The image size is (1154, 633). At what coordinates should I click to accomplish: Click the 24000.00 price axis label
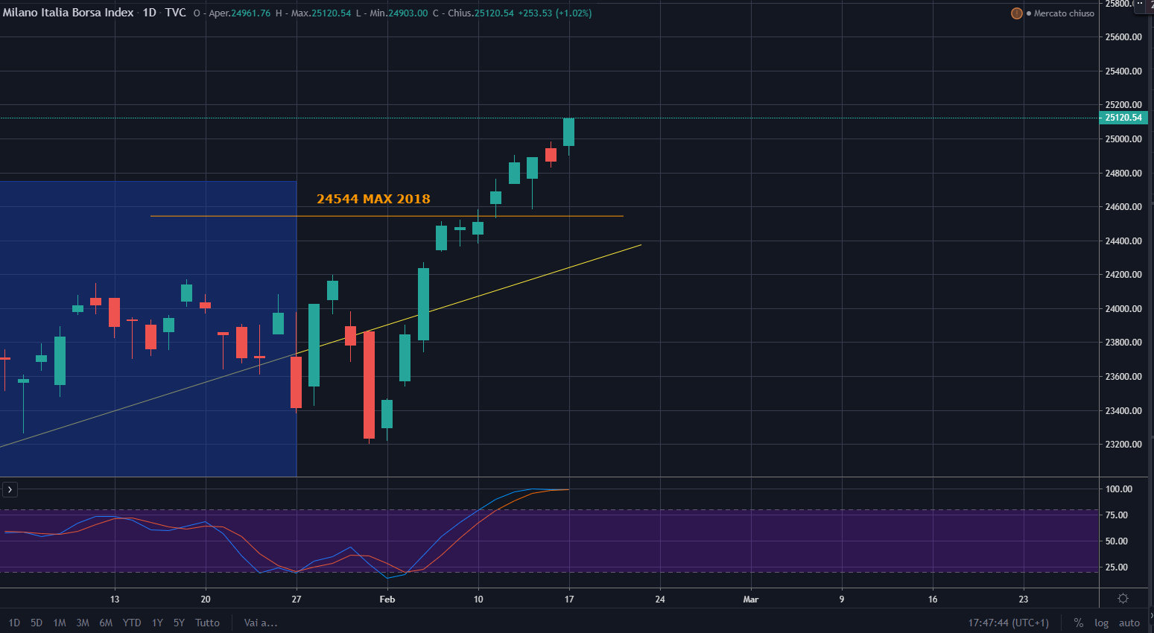click(1123, 309)
